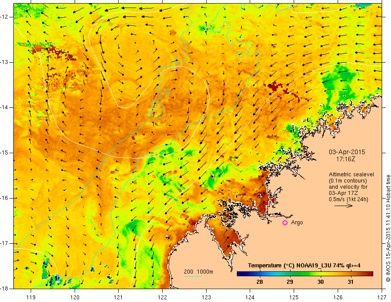Click latitude axis label '-12'
This screenshot has height=302, width=391.
point(4,17)
